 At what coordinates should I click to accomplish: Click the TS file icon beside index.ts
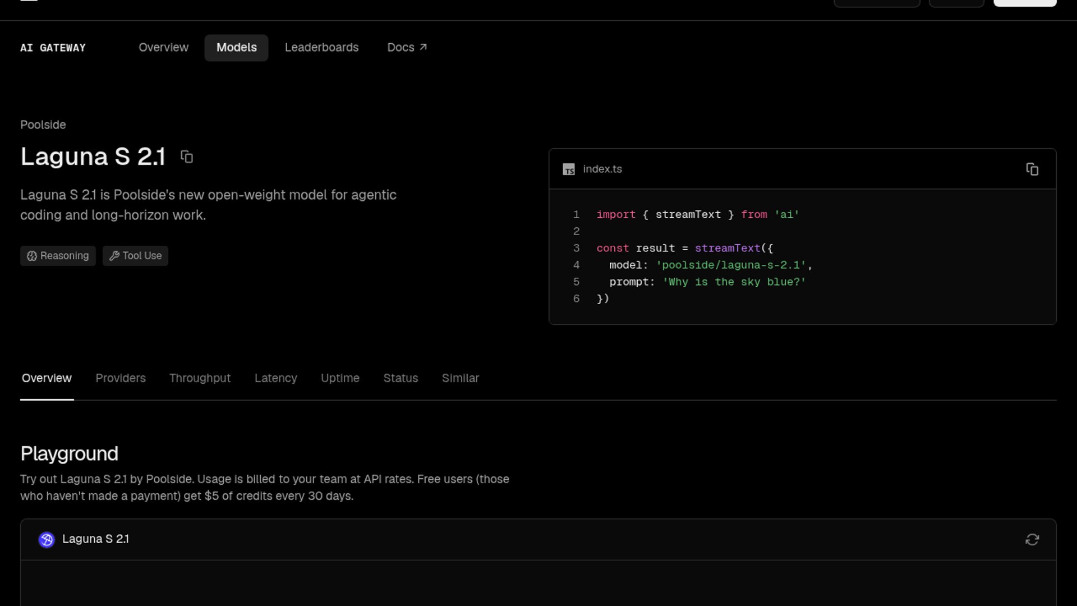click(x=569, y=169)
